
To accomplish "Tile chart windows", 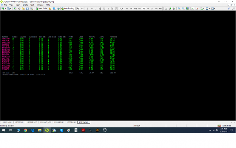I will click(x=187, y=9).
